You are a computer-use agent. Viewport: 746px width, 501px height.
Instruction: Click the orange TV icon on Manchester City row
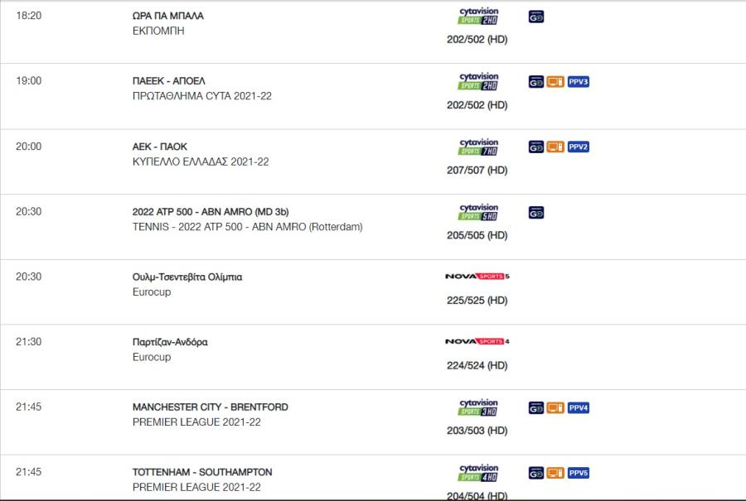tap(555, 407)
